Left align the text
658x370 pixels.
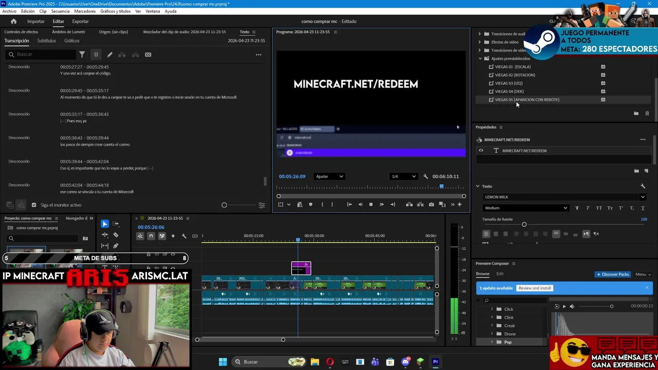tap(486, 234)
